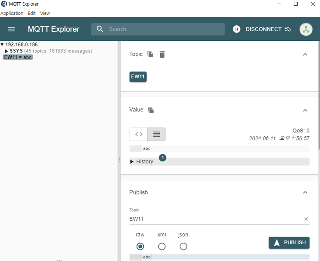Click the received value text abc
This screenshot has width=320, height=261.
pyautogui.click(x=147, y=148)
